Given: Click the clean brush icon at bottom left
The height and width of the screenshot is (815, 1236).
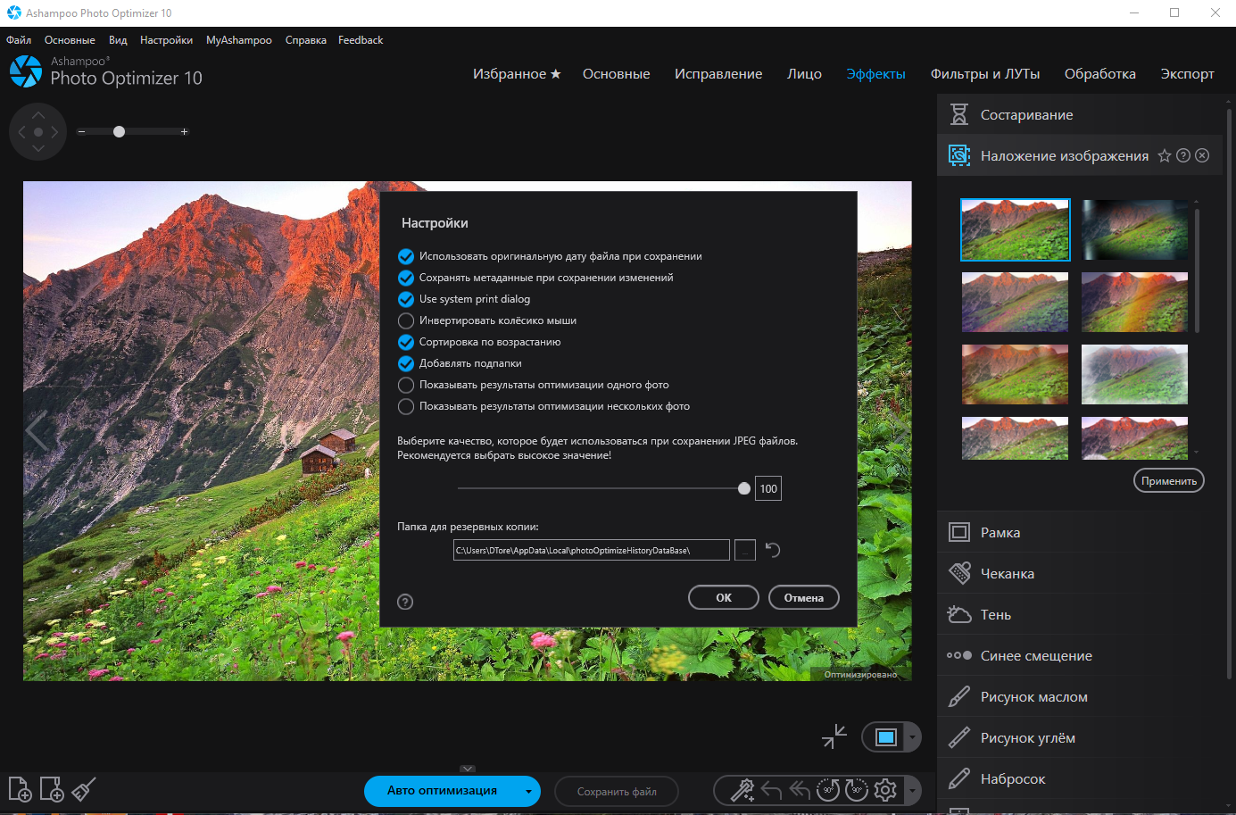Looking at the screenshot, I should click(x=84, y=789).
